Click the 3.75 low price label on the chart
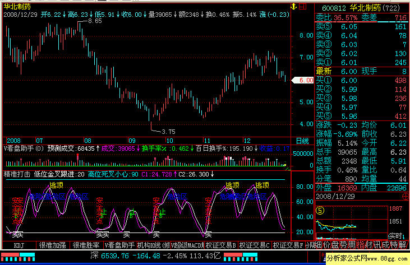This screenshot has height=265, width=410. click(x=168, y=132)
